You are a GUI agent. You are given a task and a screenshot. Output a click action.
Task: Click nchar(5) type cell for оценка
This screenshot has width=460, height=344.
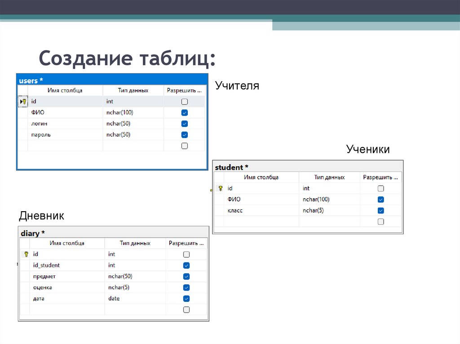tap(135, 287)
